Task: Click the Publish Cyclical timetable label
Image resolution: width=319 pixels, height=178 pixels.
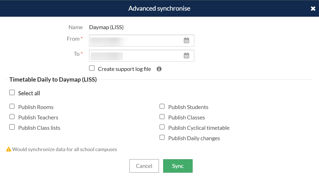Action: pyautogui.click(x=199, y=128)
